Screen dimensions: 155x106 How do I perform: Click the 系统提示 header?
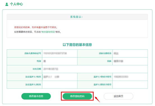pos(77,17)
